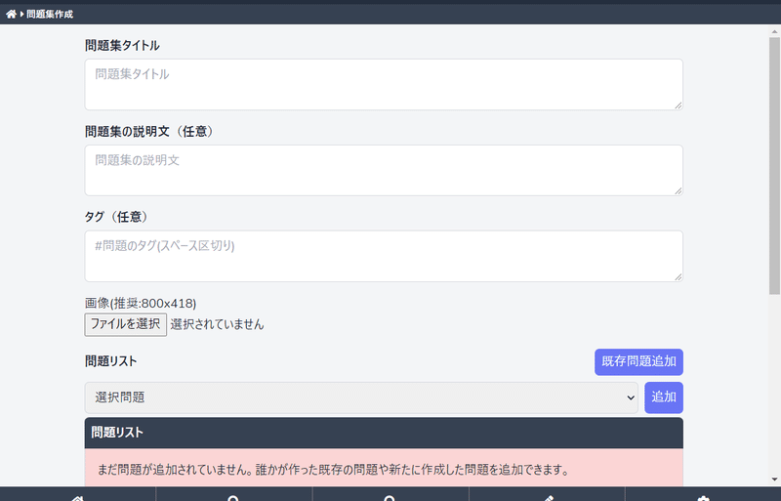This screenshot has height=501, width=781.
Task: Open the 選択問題 question type dropdown
Action: pos(361,397)
